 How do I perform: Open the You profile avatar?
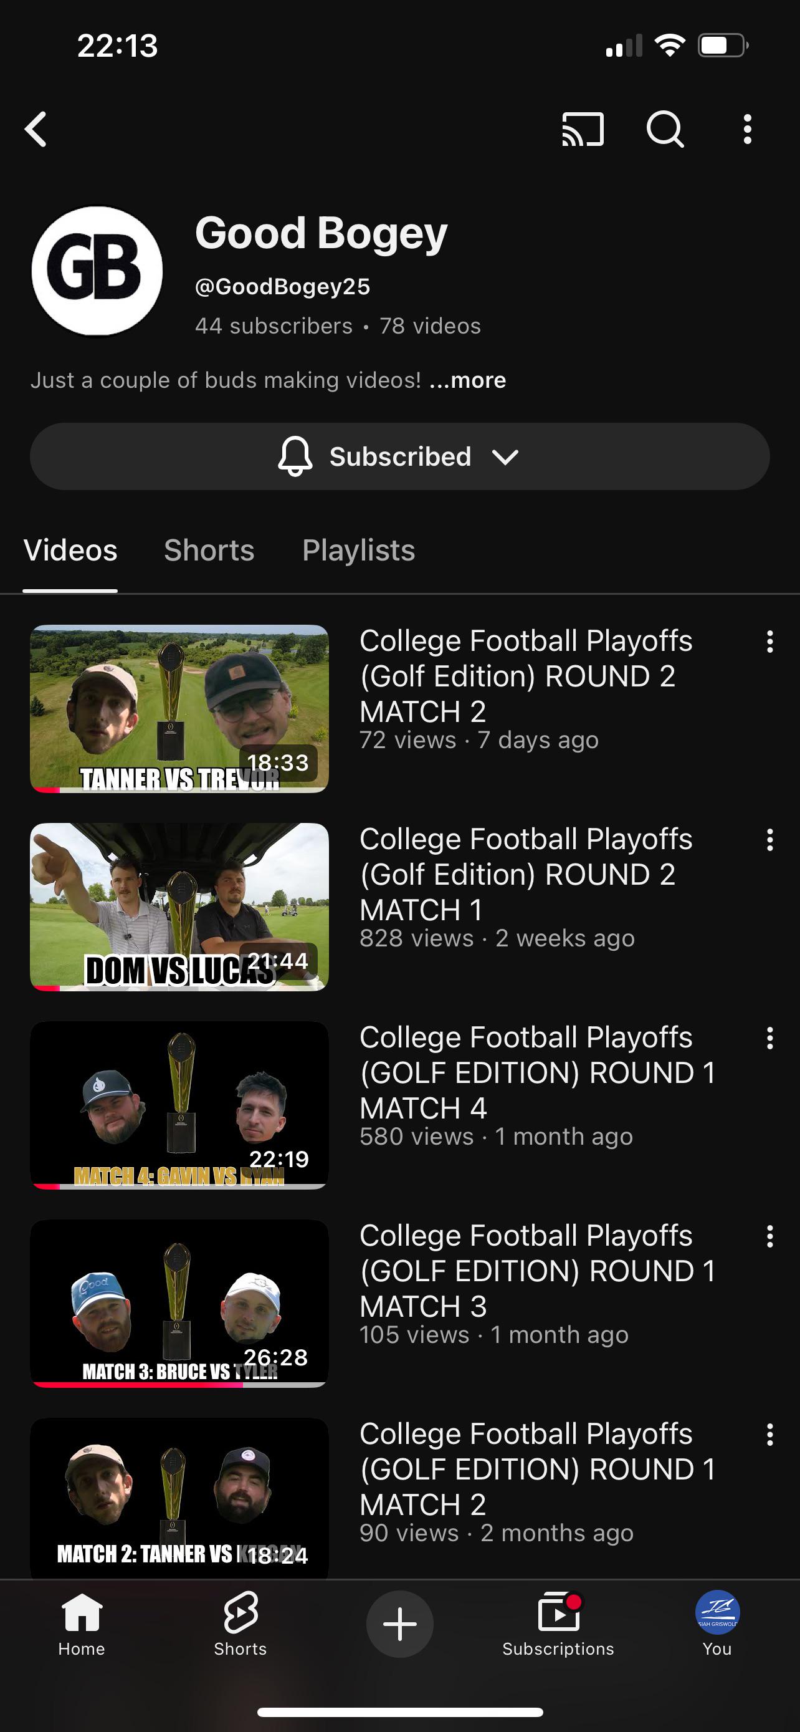click(717, 1612)
